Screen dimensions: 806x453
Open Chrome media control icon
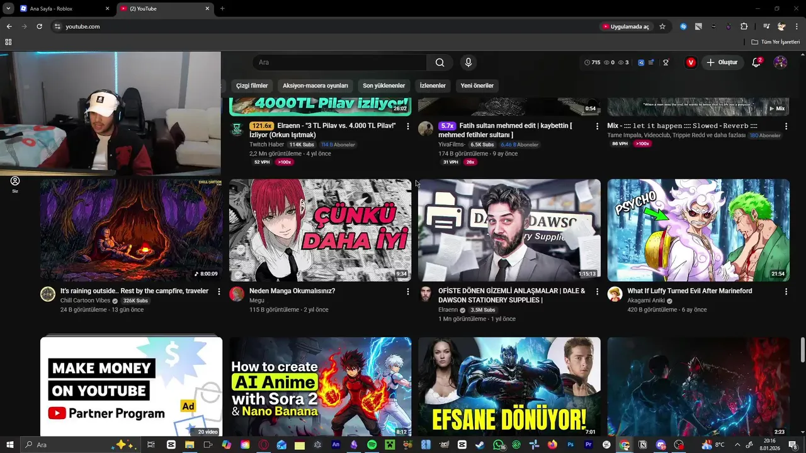[766, 26]
